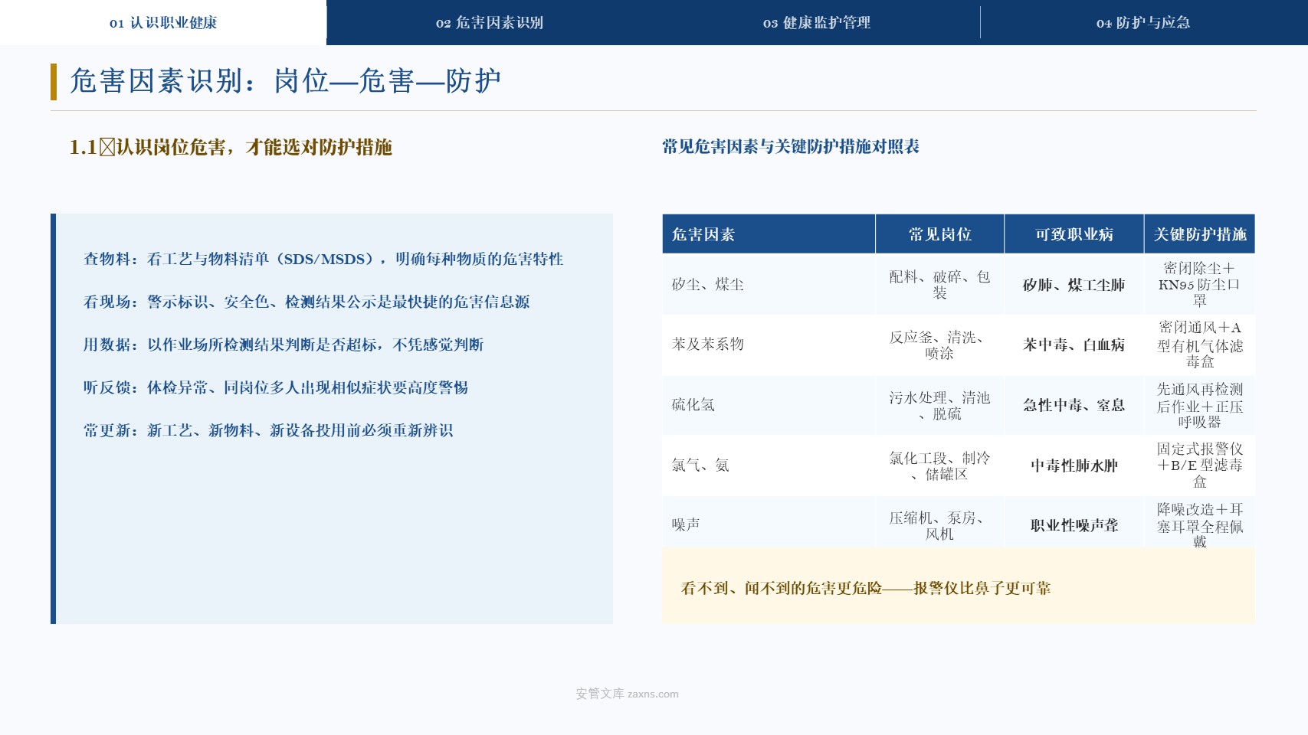Viewport: 1308px width, 735px height.
Task: Select the 04 防护与应急 tab
Action: tap(1143, 23)
